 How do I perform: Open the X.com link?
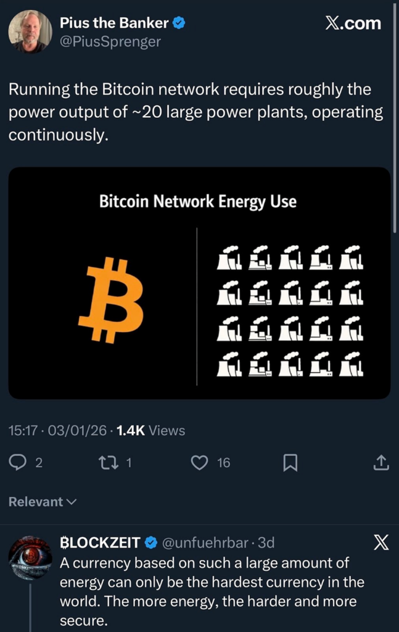(353, 23)
